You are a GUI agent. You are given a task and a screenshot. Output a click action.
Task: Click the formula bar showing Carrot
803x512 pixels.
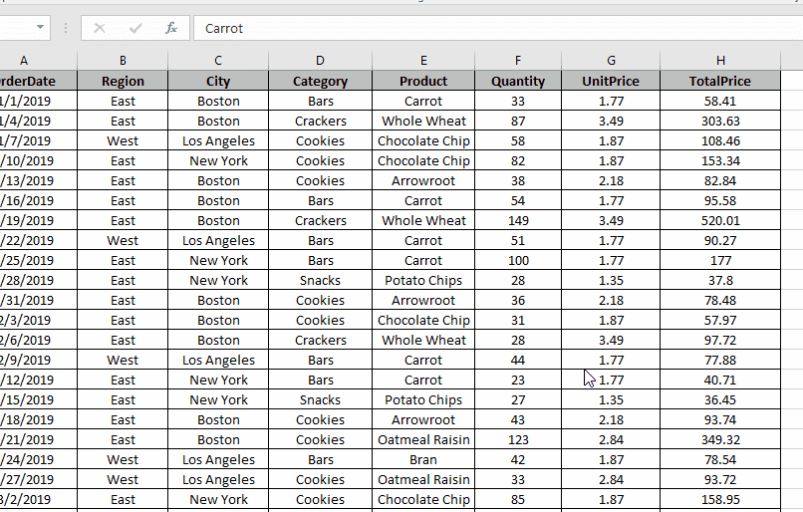498,28
